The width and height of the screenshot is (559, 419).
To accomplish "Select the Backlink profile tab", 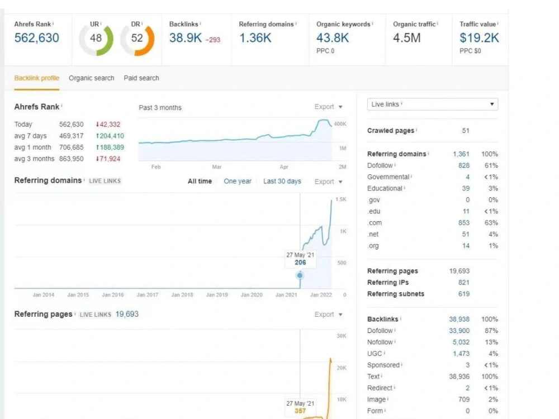I will [x=37, y=78].
